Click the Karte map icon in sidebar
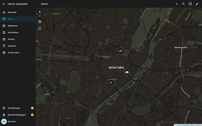The height and width of the screenshot is (126, 202). (x=4, y=19)
